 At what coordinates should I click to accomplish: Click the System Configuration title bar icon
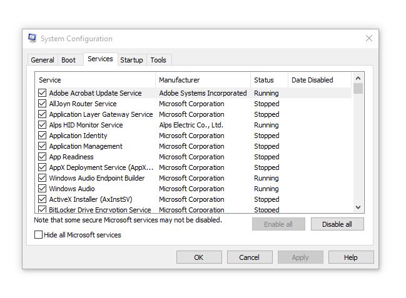(33, 39)
